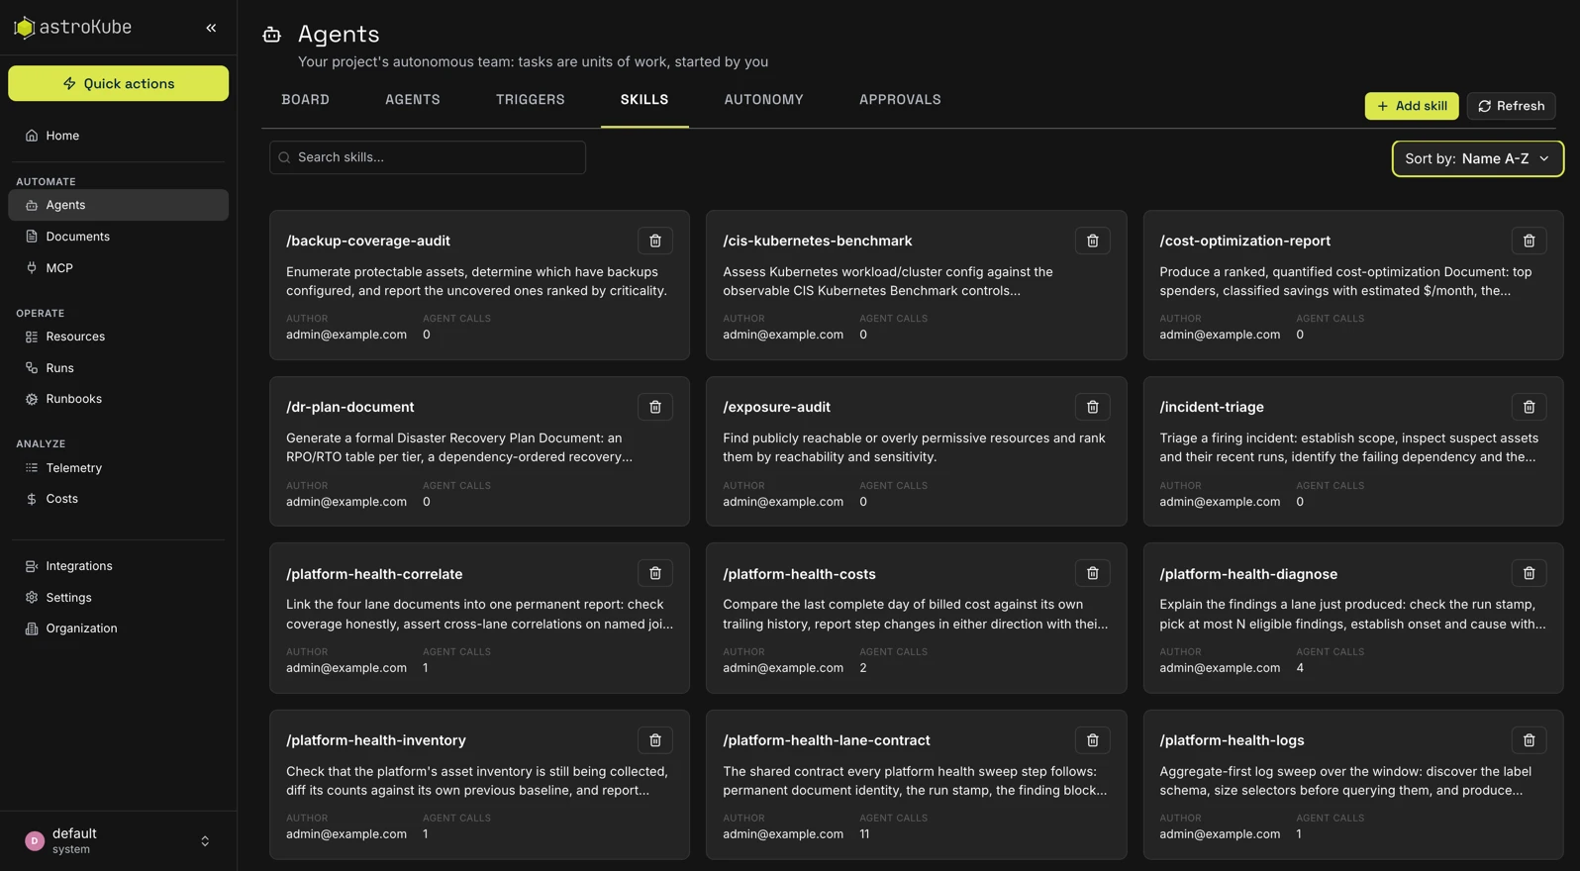
Task: Open Runbooks in the sidebar
Action: pos(118,399)
